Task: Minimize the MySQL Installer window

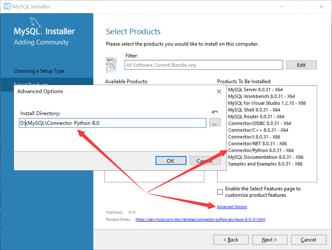Action: (282, 6)
